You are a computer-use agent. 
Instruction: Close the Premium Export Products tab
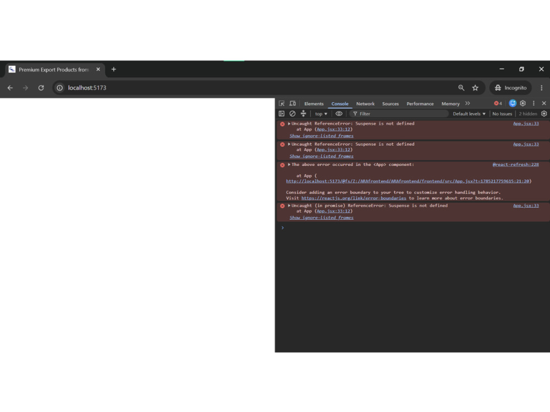pyautogui.click(x=98, y=69)
